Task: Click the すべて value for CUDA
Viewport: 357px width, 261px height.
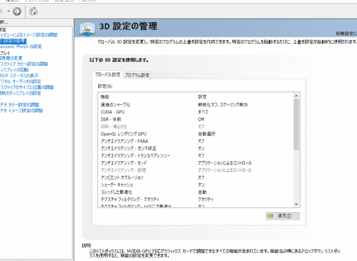Action: (x=203, y=112)
